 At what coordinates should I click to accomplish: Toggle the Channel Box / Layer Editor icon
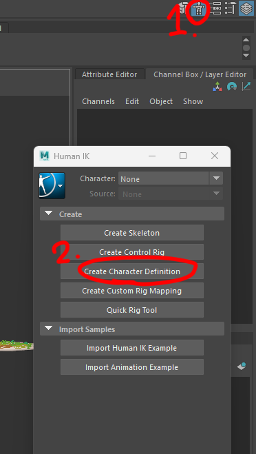pos(246,8)
